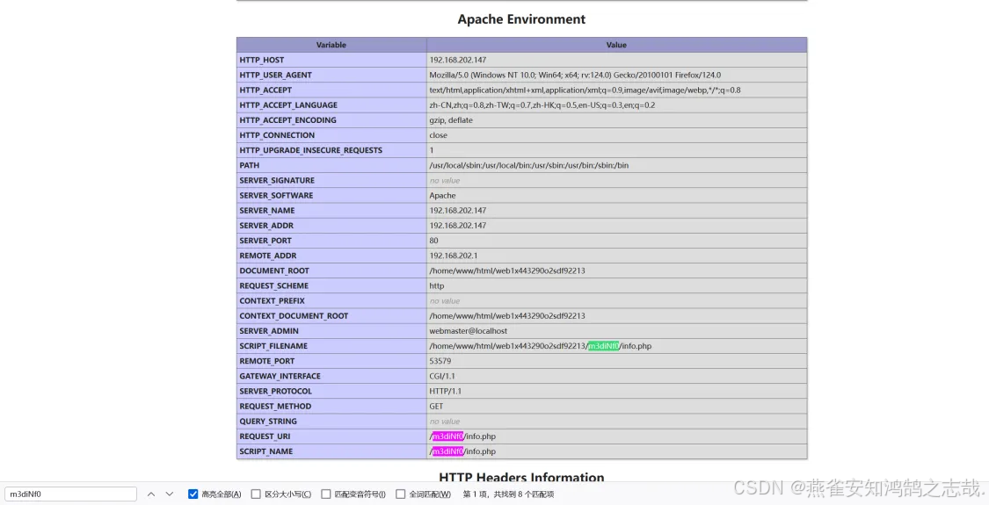Screen dimensions: 989x505
Task: Click the Value column header
Action: (x=616, y=45)
